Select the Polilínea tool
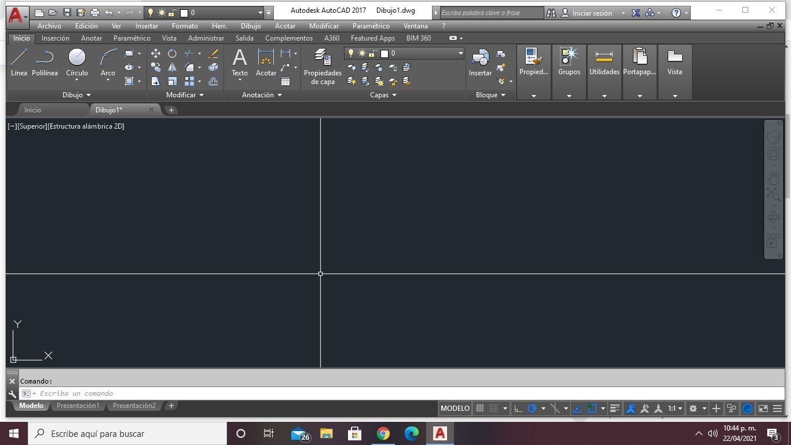 click(45, 63)
